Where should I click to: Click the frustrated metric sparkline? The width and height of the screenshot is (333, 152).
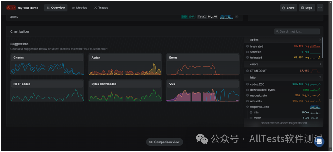[x=315, y=46]
